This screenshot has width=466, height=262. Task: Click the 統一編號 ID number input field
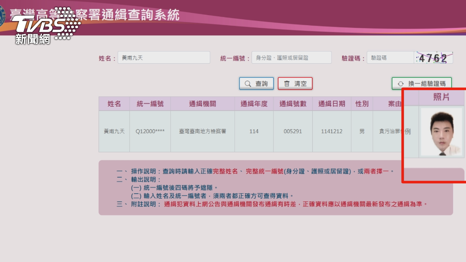coord(292,57)
